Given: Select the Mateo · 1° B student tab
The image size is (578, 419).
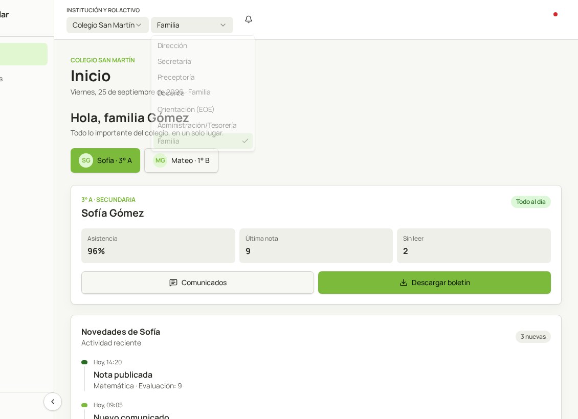Looking at the screenshot, I should 182,160.
